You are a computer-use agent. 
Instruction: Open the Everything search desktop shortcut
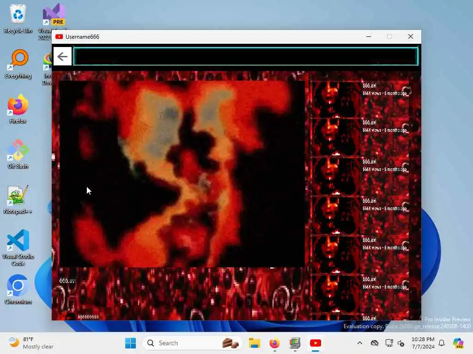pyautogui.click(x=18, y=64)
